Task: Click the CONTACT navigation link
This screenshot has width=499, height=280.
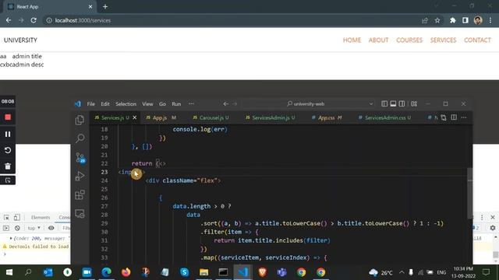Action: tap(477, 40)
